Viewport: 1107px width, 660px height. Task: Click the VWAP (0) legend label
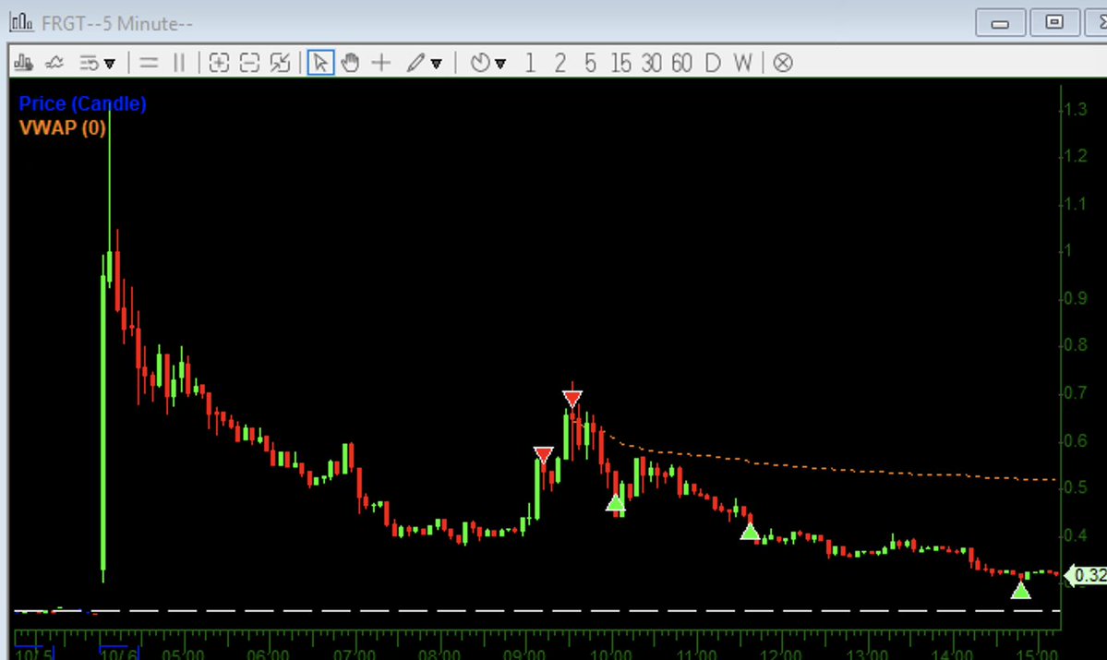click(62, 127)
